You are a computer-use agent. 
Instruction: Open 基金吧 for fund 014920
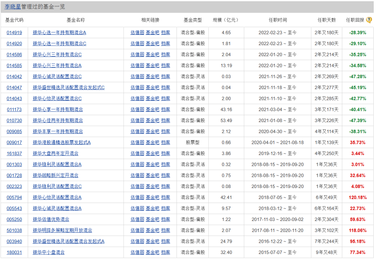point(152,43)
